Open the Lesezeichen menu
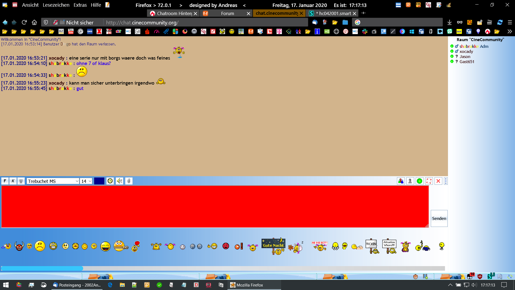 (56, 5)
